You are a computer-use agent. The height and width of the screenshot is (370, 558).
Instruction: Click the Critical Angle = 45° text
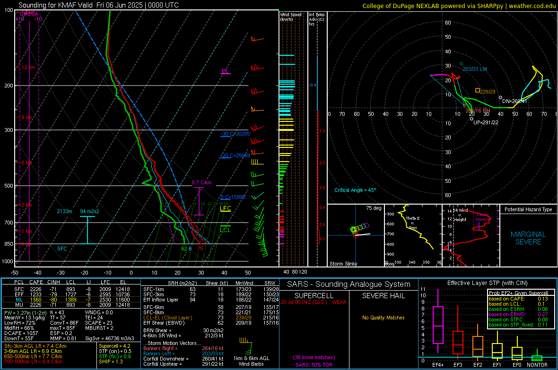pos(355,190)
